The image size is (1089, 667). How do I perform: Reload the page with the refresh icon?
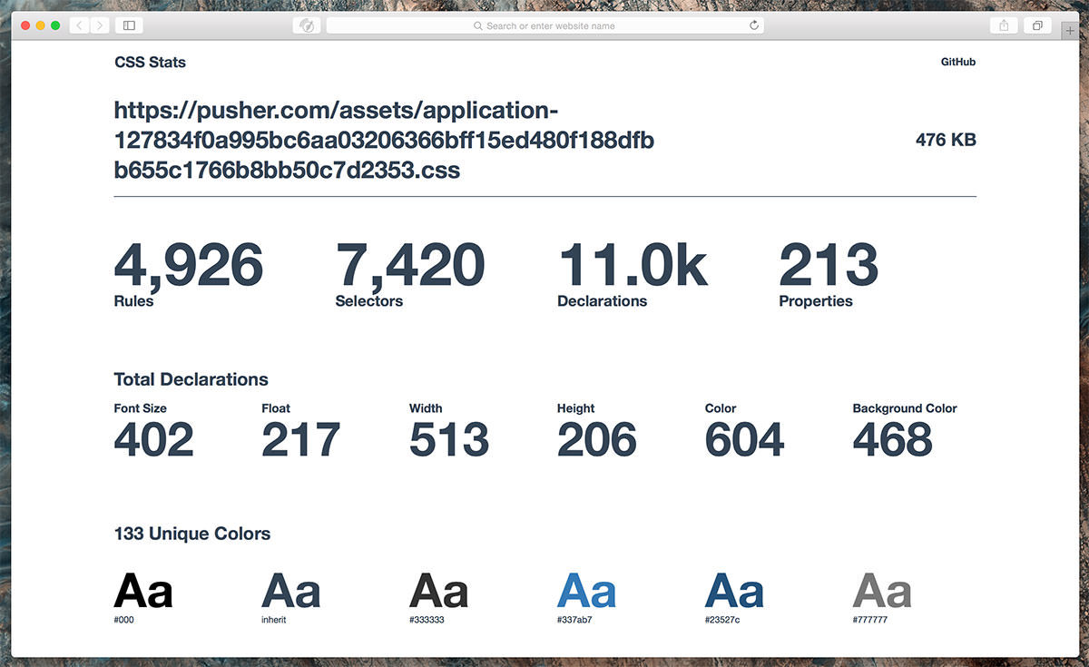753,25
